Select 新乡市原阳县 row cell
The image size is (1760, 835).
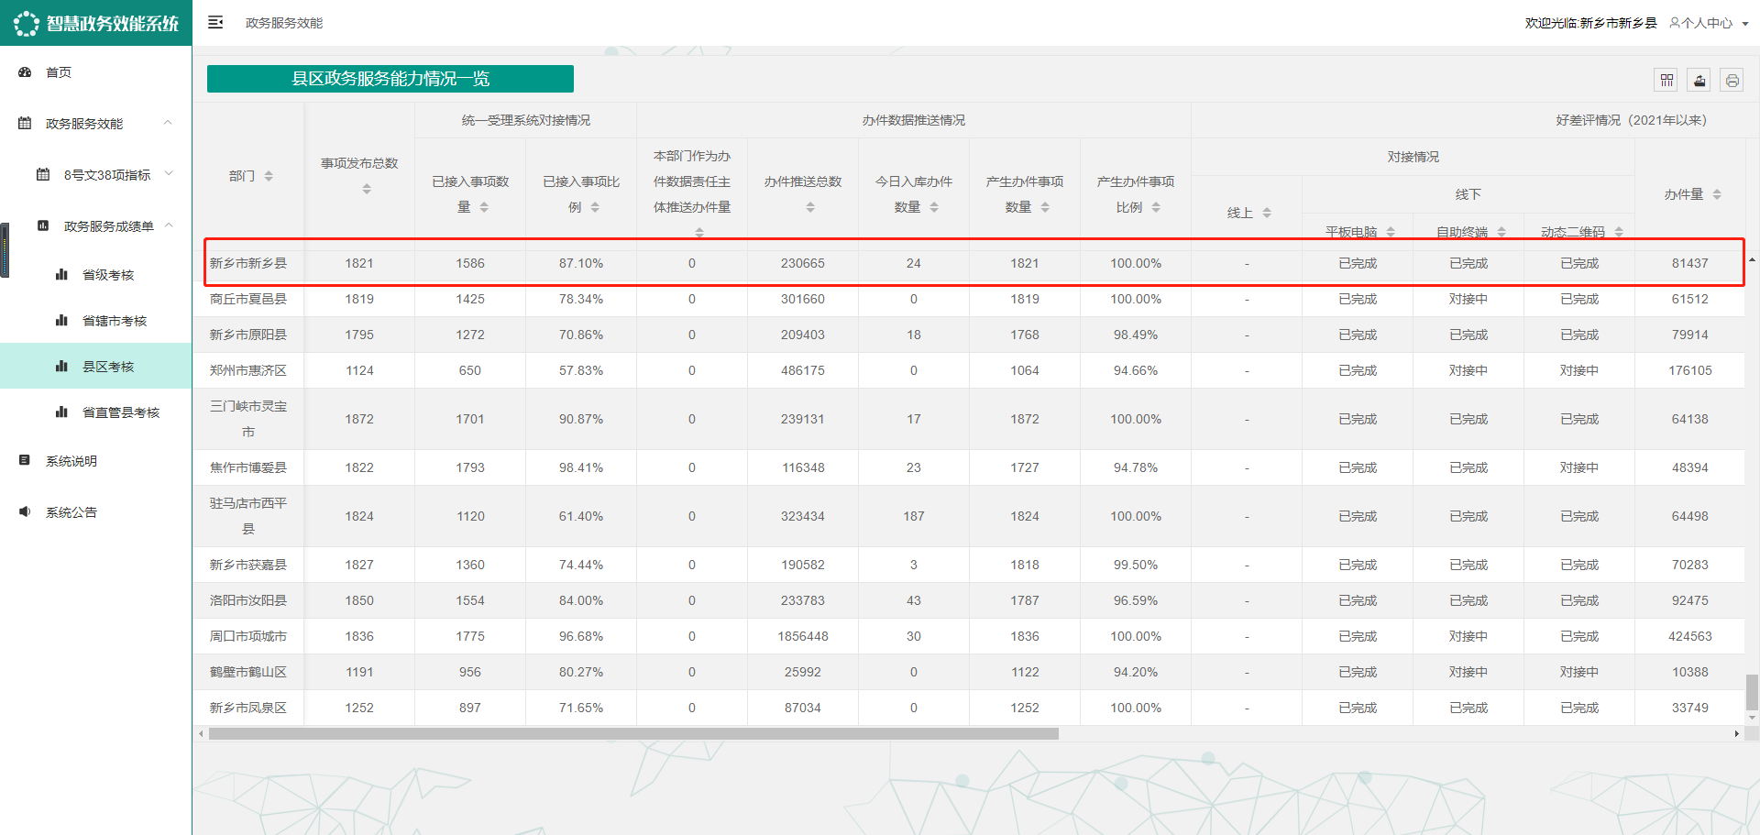248,335
